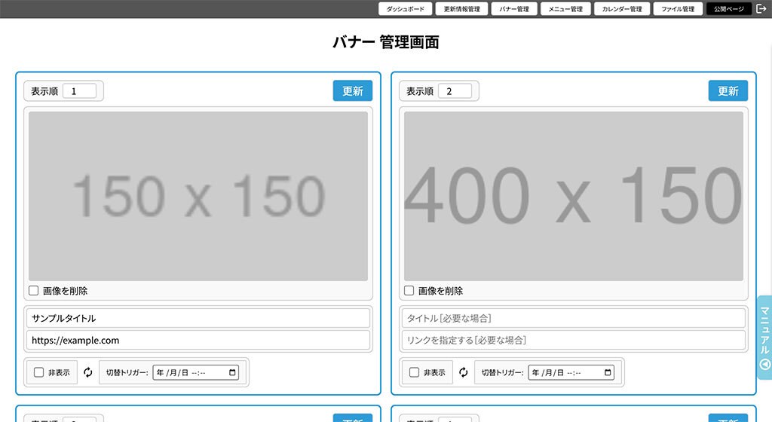
Task: Toggle 非表示 checkbox for banner 1
Action: [x=39, y=372]
